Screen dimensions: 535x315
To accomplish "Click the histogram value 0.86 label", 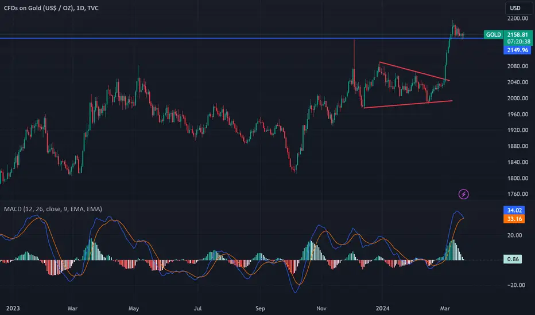I will coord(513,259).
